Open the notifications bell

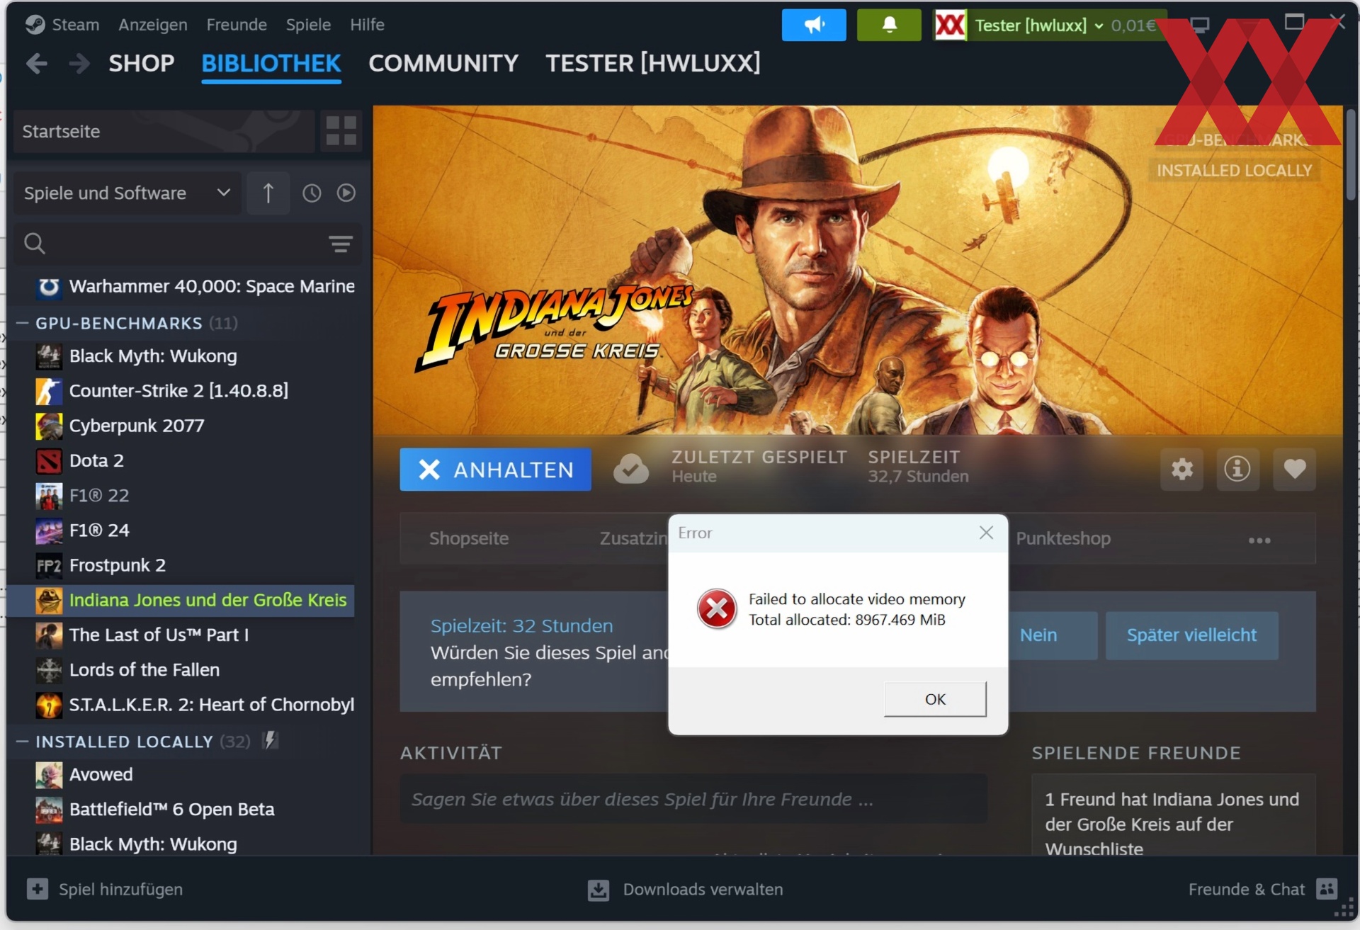click(x=888, y=25)
